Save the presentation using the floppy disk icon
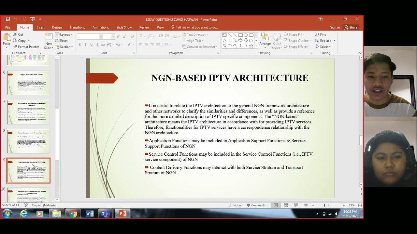Image resolution: width=417 pixels, height=234 pixels. coord(7,19)
